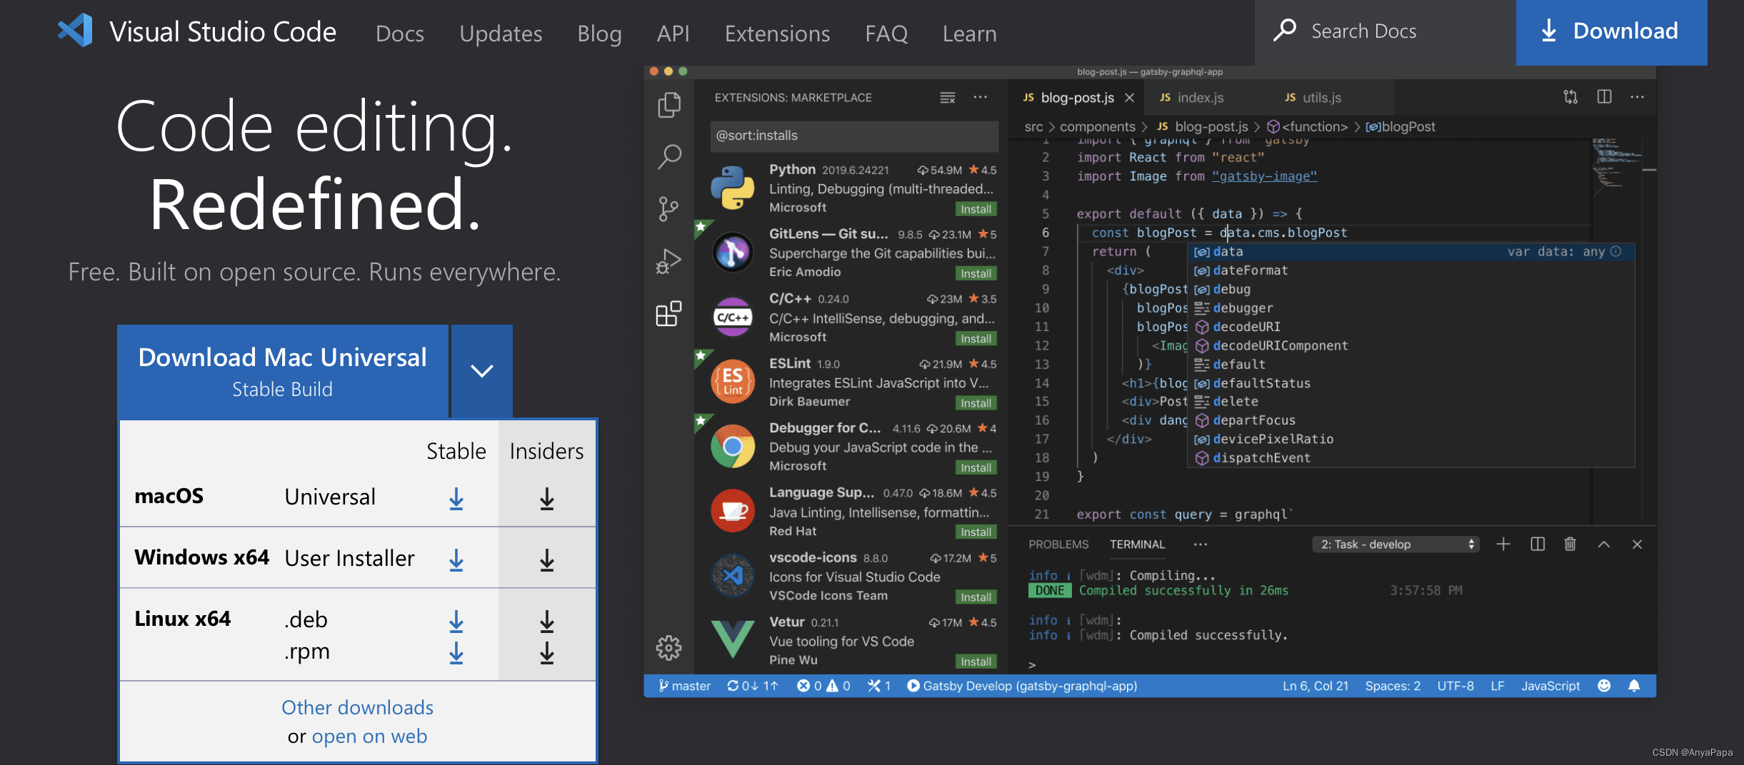Switch to the utils.js editor tab

pyautogui.click(x=1331, y=98)
